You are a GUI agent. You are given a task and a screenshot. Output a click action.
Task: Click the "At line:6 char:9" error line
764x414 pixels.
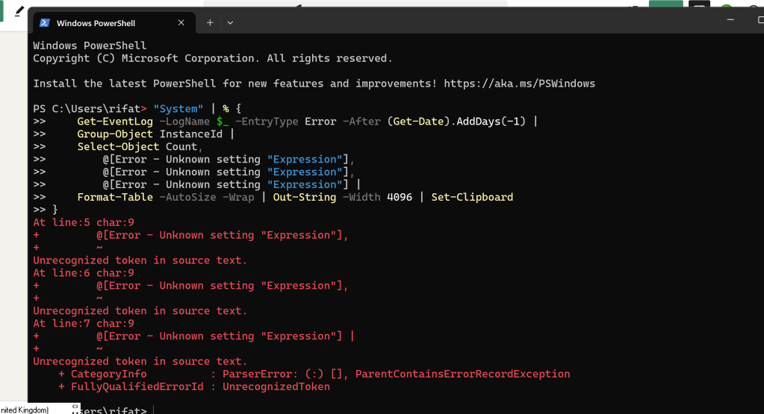coord(84,273)
